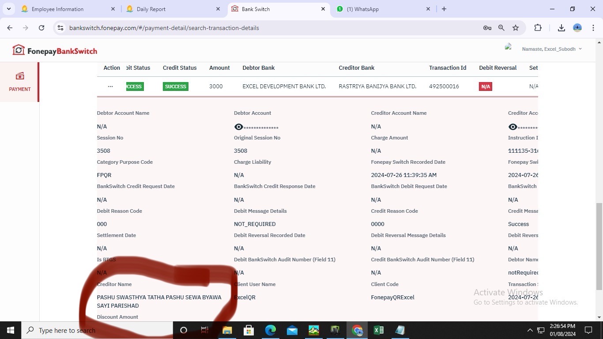Viewport: 603px width, 339px height.
Task: Click the Credit Status SUCCESS badge
Action: 176,87
